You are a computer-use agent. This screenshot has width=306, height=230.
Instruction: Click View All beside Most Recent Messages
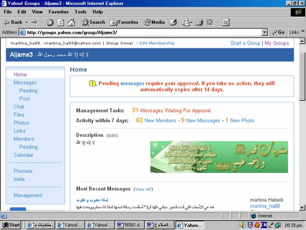click(143, 189)
